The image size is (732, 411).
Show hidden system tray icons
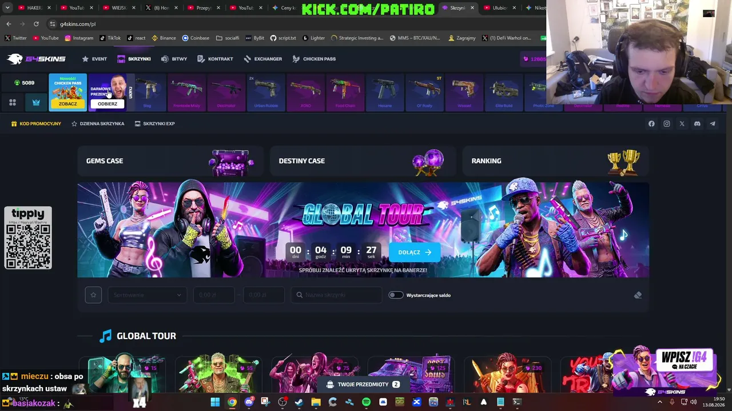click(x=659, y=402)
